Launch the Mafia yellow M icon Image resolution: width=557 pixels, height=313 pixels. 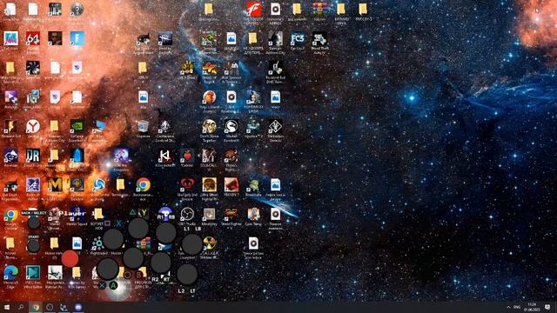pos(55,185)
